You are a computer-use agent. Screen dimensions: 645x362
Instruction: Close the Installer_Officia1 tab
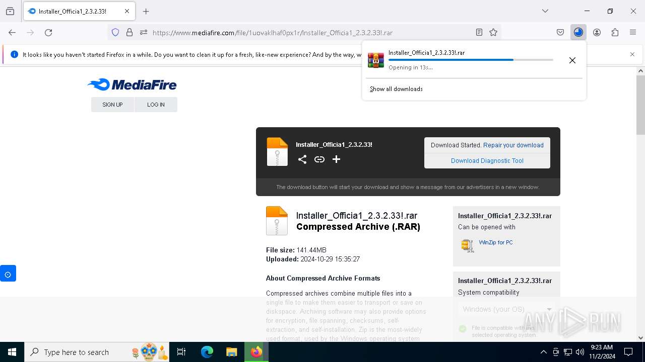tap(127, 11)
